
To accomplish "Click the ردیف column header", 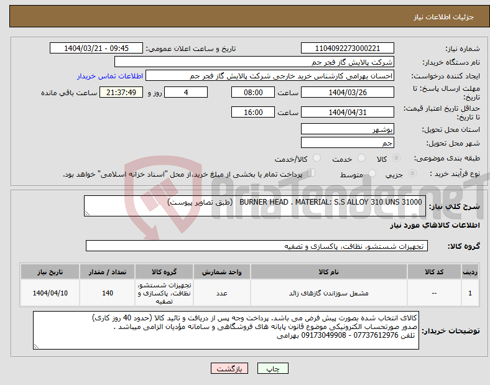I will (470, 272).
